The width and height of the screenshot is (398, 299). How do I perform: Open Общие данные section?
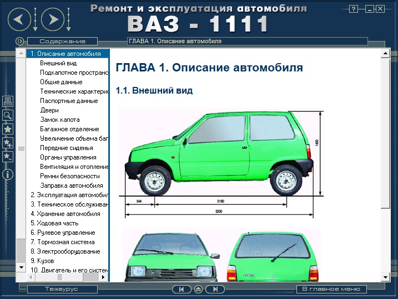61,82
